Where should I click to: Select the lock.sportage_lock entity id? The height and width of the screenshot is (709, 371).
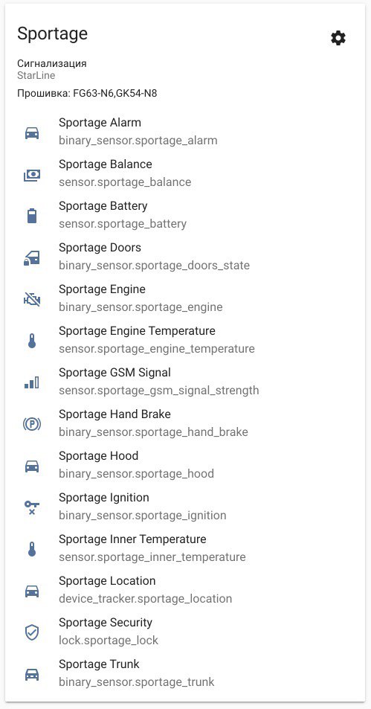109,641
